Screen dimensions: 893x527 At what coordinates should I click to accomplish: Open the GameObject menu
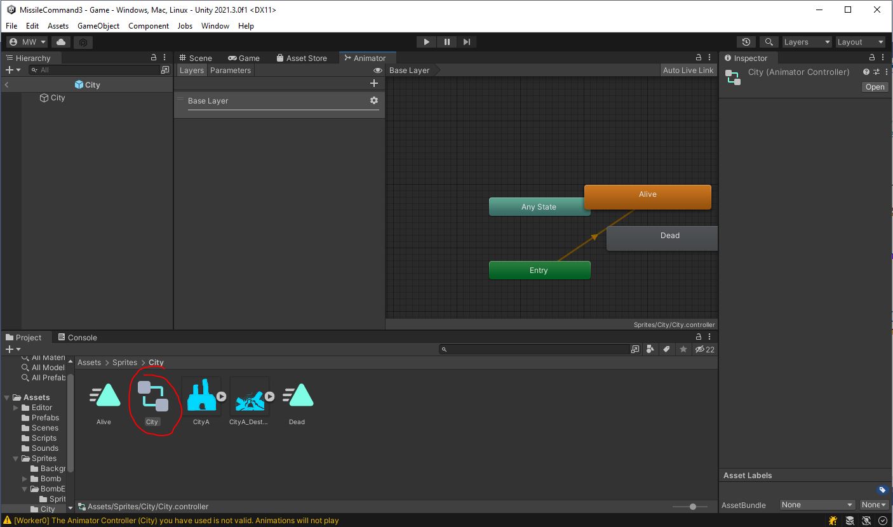coord(98,26)
